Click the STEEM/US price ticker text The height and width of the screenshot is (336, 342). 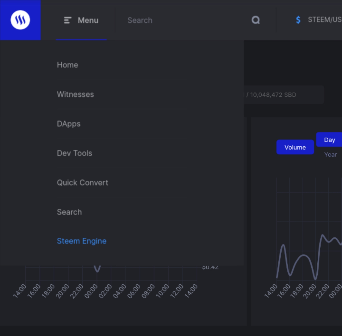[x=325, y=20]
